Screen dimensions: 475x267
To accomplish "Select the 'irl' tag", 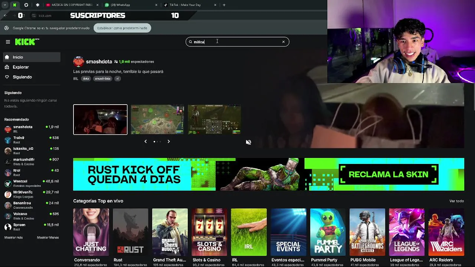I will 117,79.
